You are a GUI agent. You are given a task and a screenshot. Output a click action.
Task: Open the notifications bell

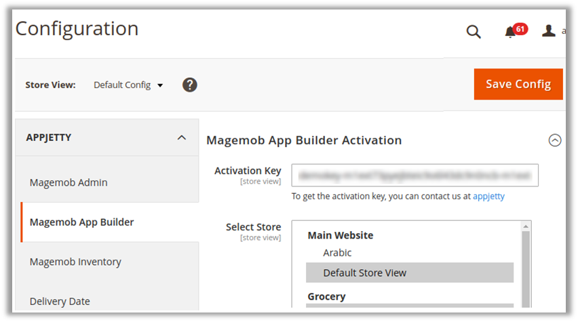[x=511, y=32]
